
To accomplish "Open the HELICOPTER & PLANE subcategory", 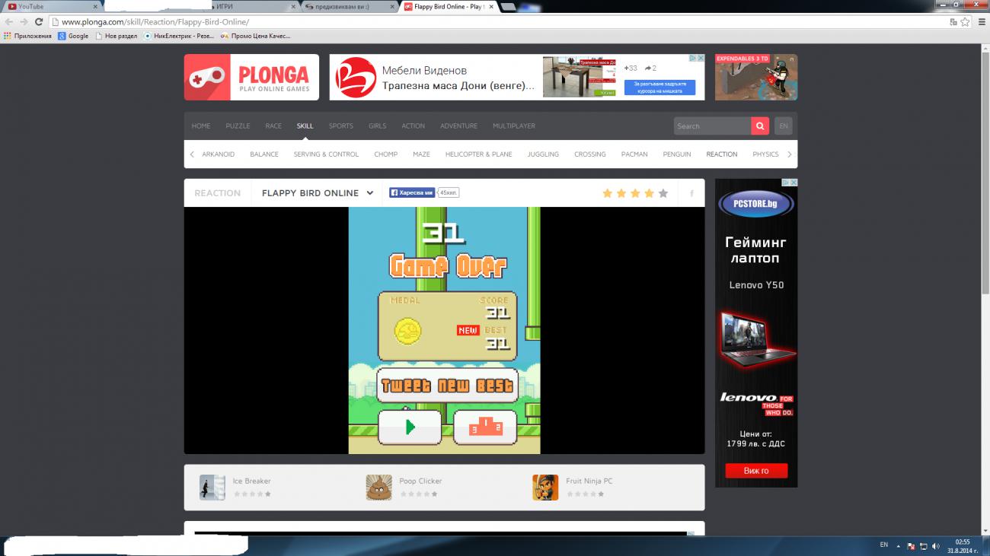I will 479,154.
